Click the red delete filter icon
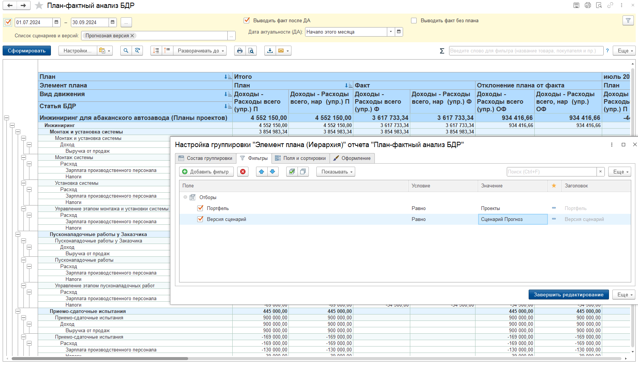638x365 pixels. pyautogui.click(x=243, y=172)
